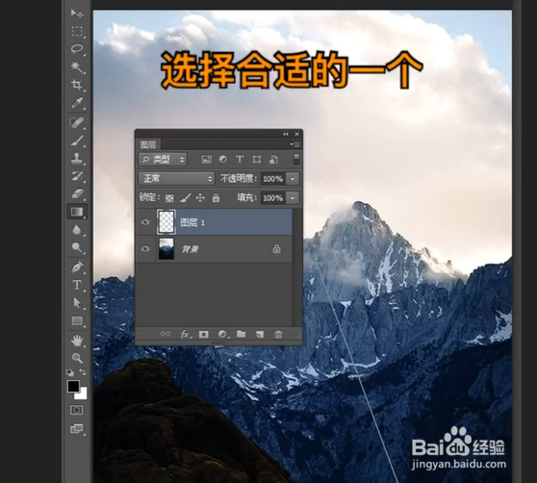Lock image pixels with brush icon
This screenshot has width=537, height=483.
tap(185, 198)
